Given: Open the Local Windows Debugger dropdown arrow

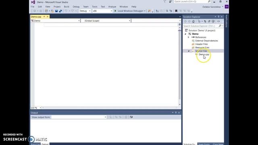Looking at the screenshot, I should coord(145,11).
